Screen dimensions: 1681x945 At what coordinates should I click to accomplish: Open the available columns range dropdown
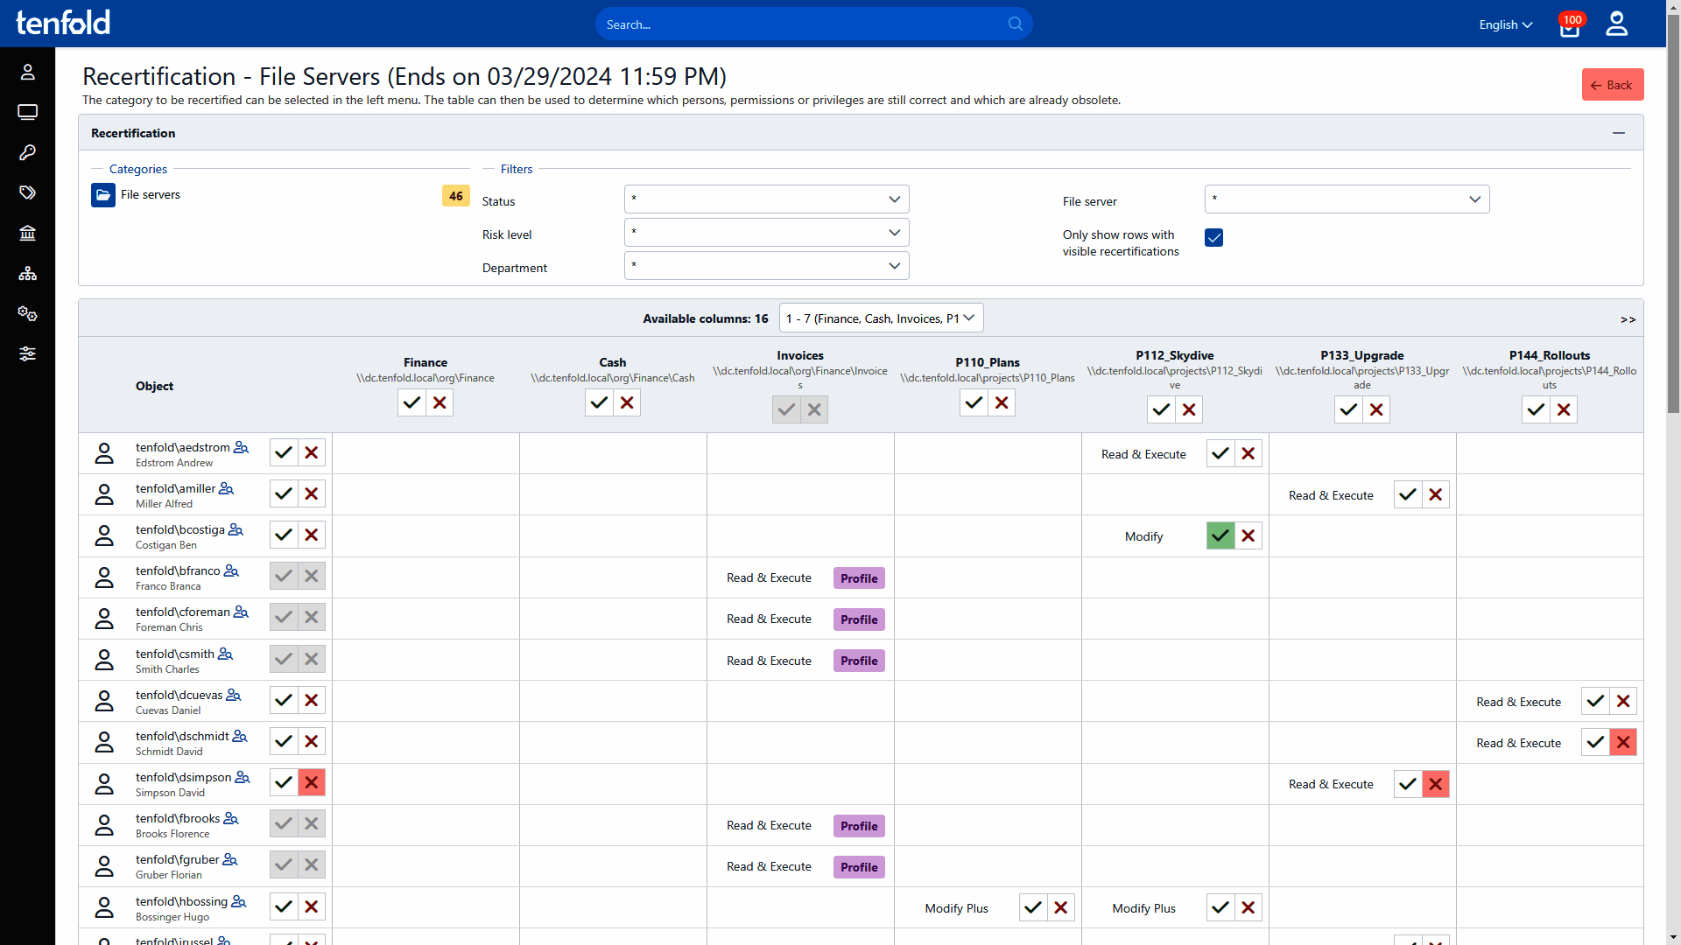pos(881,318)
